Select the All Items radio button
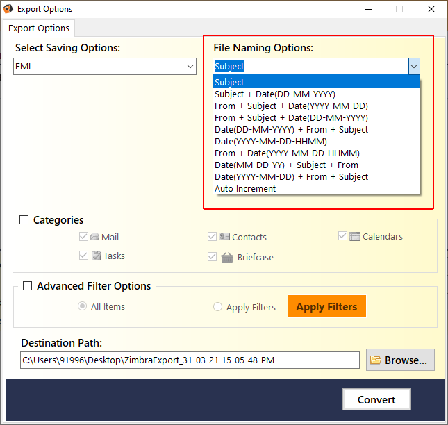This screenshot has width=448, height=425. [82, 306]
